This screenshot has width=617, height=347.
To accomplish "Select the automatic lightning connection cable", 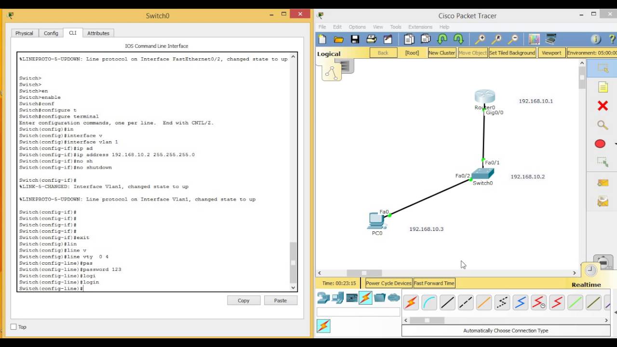I will point(411,303).
